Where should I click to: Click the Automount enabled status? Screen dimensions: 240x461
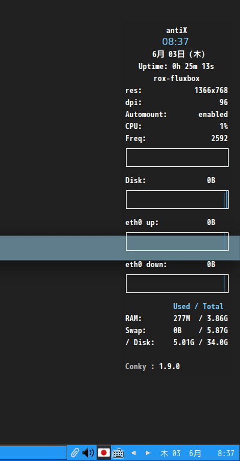click(213, 115)
